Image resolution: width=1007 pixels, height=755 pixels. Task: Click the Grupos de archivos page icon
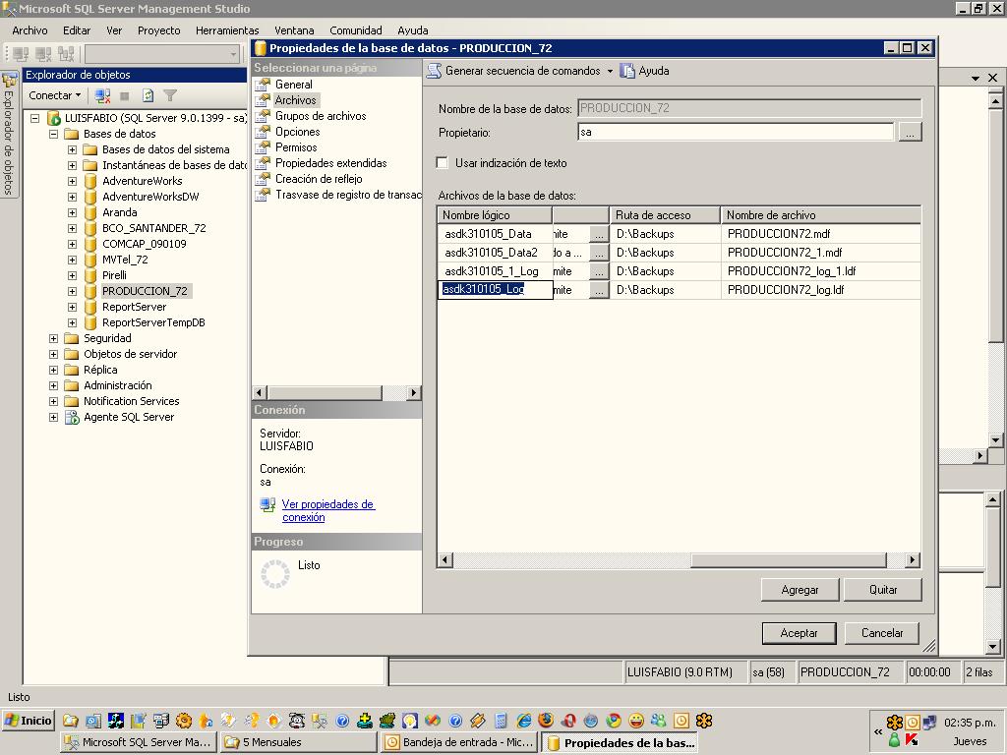(x=263, y=116)
